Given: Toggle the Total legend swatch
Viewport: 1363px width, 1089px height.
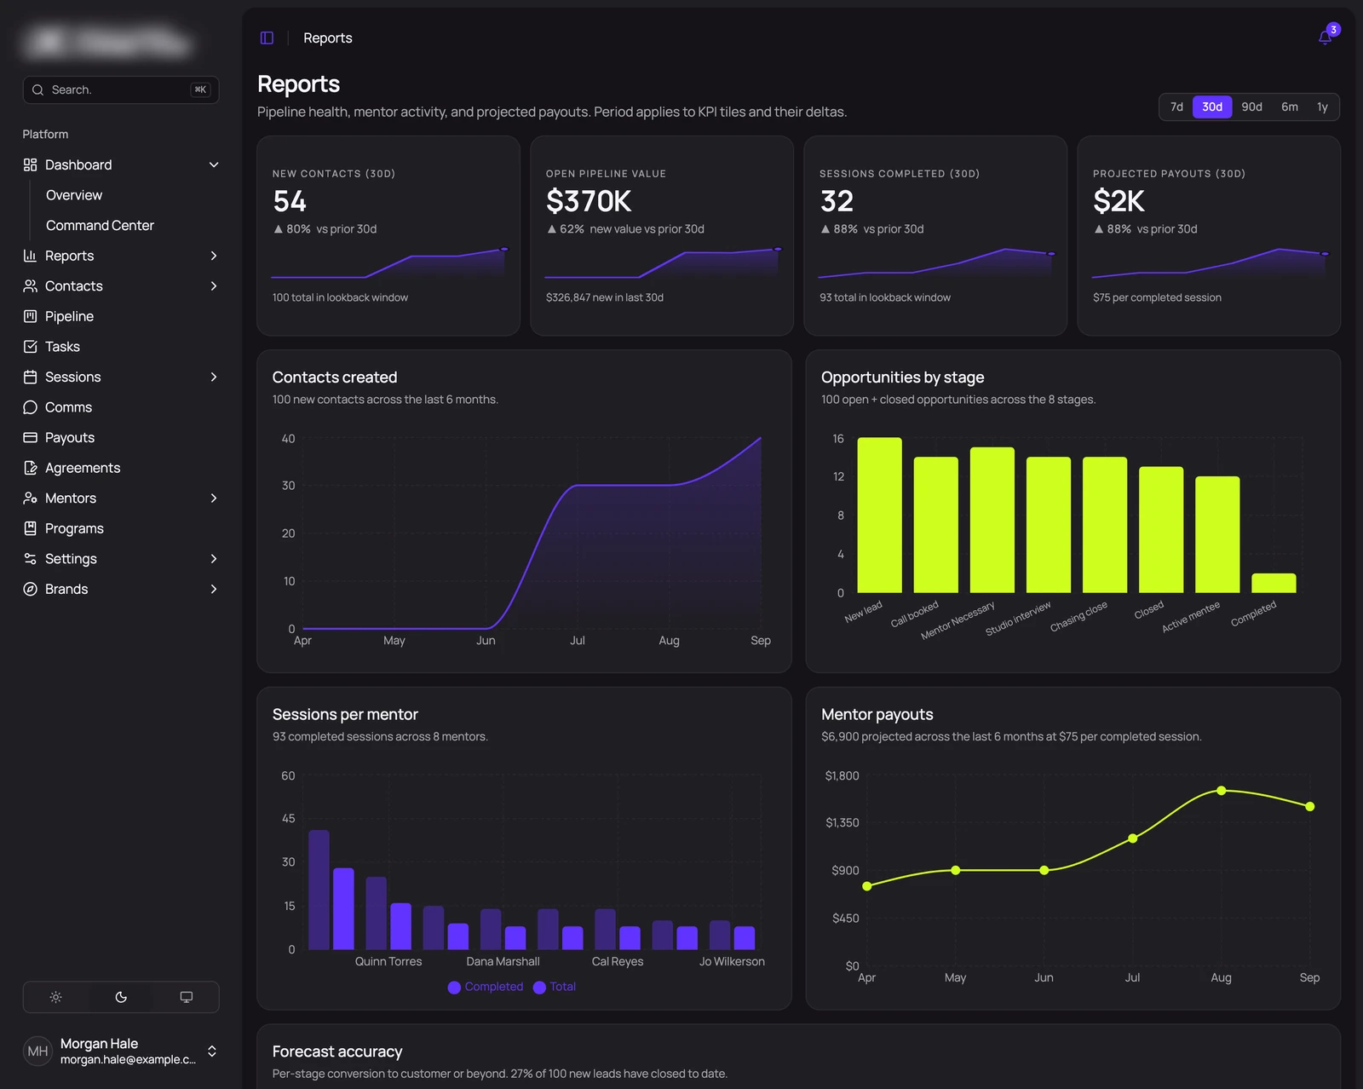Looking at the screenshot, I should (x=539, y=987).
